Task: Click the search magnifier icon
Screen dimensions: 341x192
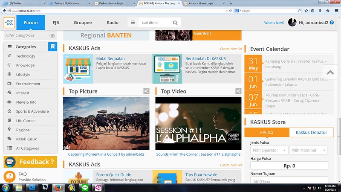Action: (x=175, y=23)
